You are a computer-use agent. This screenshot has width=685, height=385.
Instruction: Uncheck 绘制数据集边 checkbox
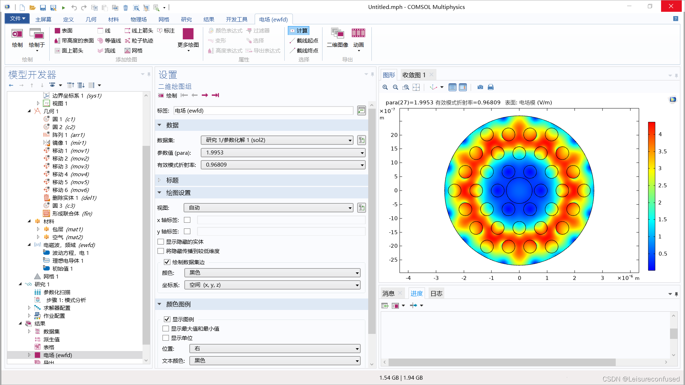(x=167, y=262)
